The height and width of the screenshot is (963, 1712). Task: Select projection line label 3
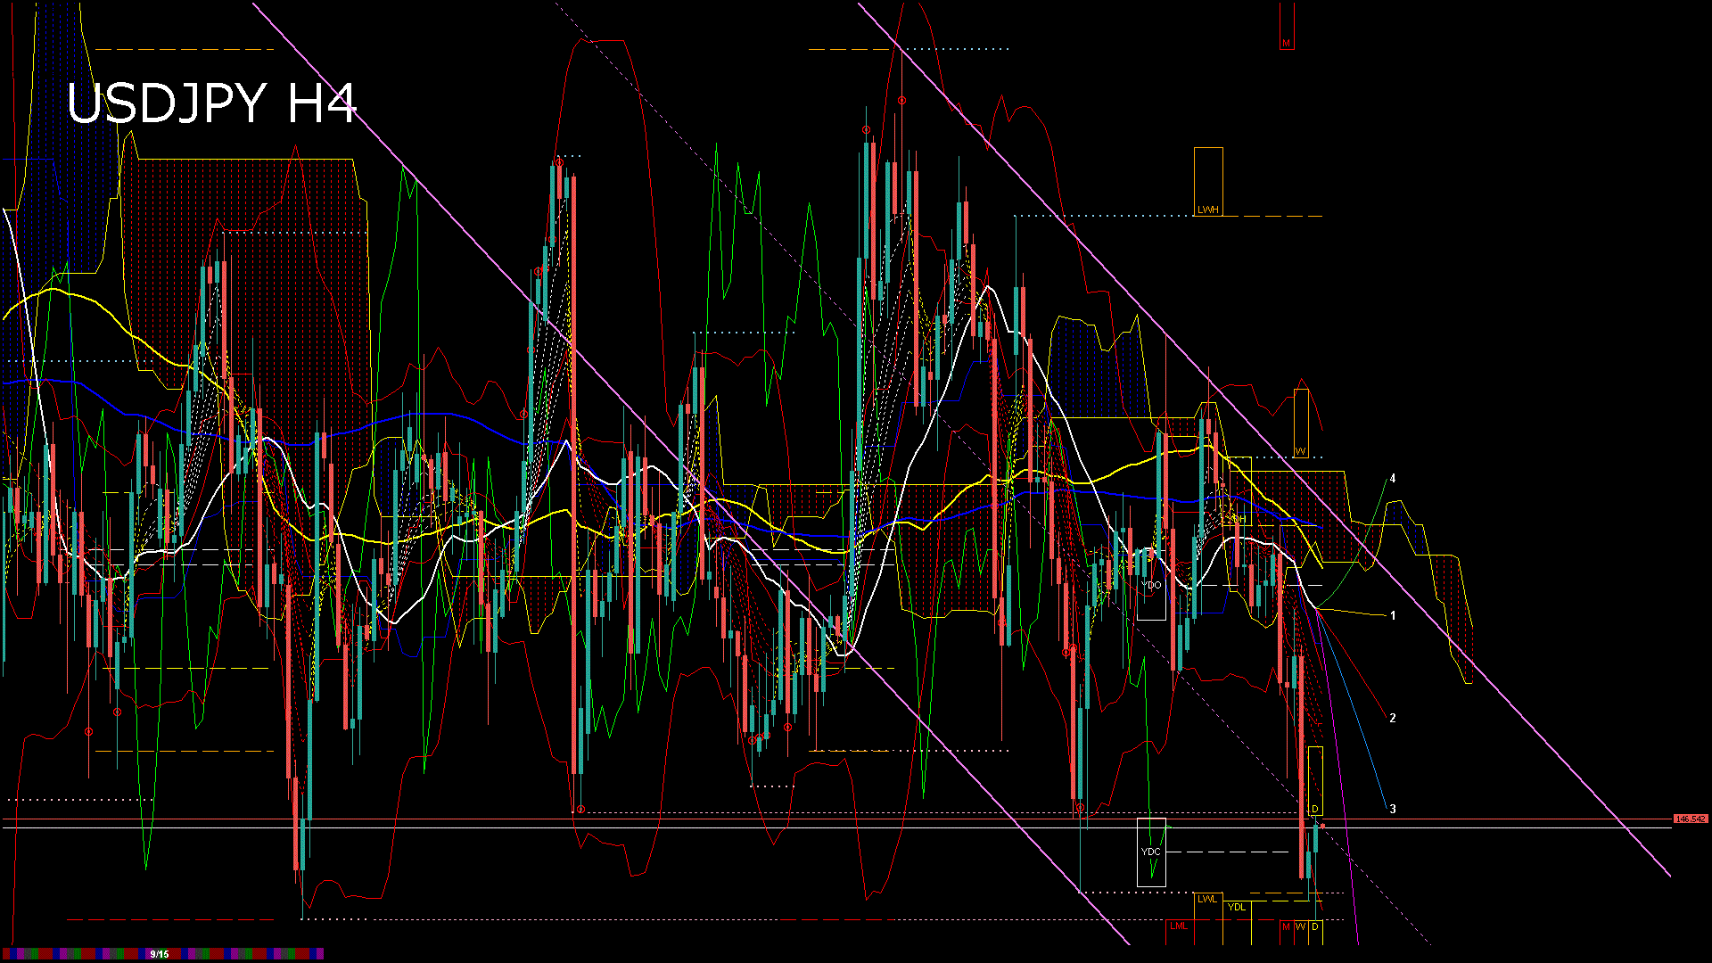[x=1393, y=809]
